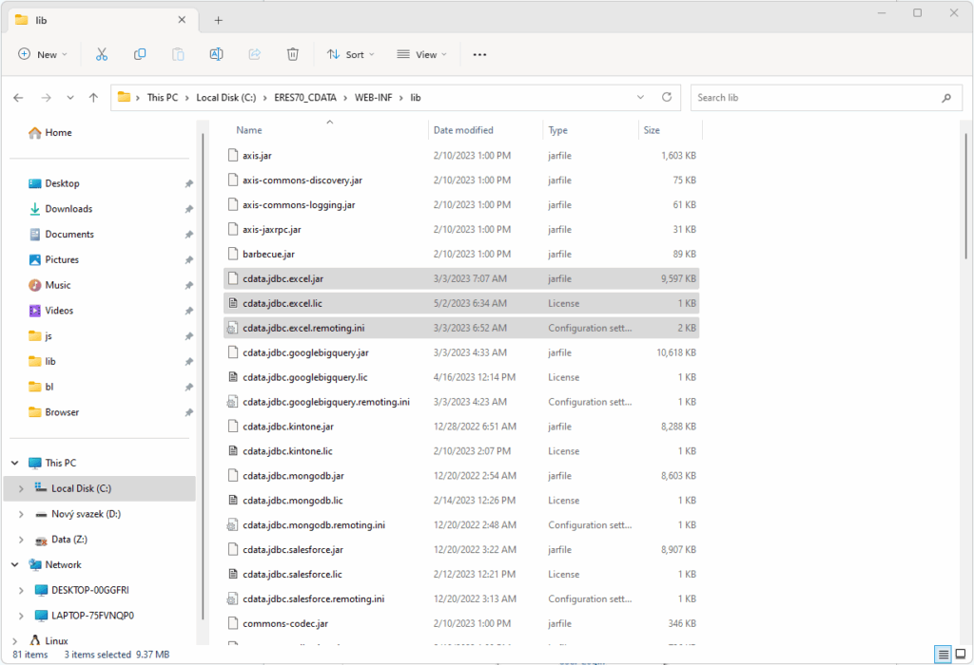Expand the Network tree node
Screen dimensions: 974x665
[x=14, y=564]
